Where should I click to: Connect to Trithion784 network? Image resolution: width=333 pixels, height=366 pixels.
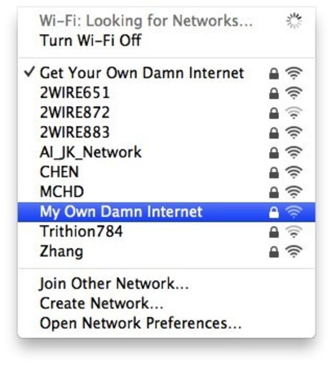(x=166, y=232)
